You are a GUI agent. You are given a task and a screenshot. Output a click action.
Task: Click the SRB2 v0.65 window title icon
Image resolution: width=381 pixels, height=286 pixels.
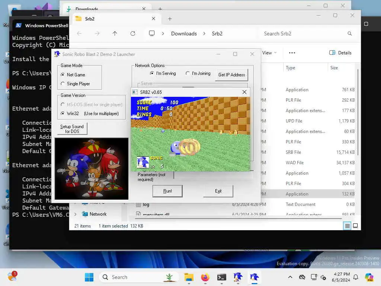click(x=135, y=92)
